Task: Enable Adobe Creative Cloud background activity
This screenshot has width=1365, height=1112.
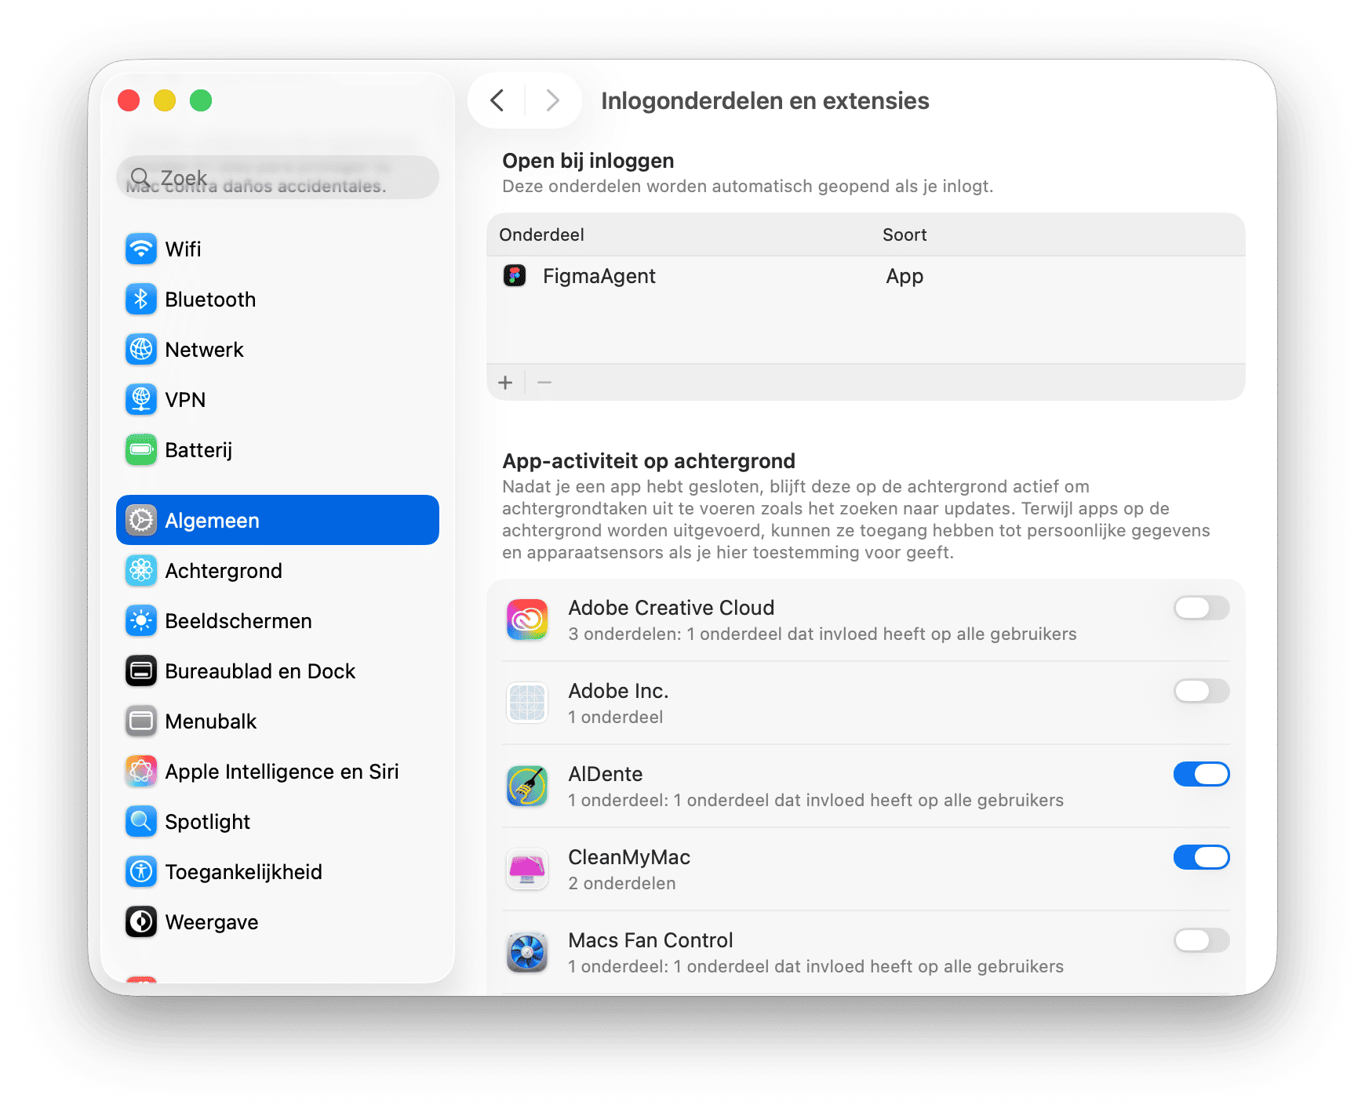Action: pyautogui.click(x=1201, y=608)
